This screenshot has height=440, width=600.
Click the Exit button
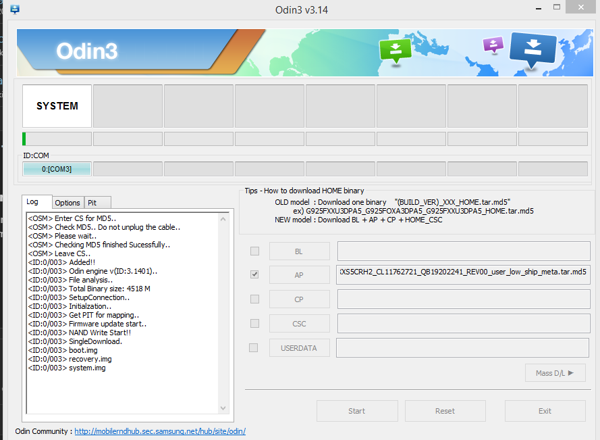pyautogui.click(x=545, y=411)
